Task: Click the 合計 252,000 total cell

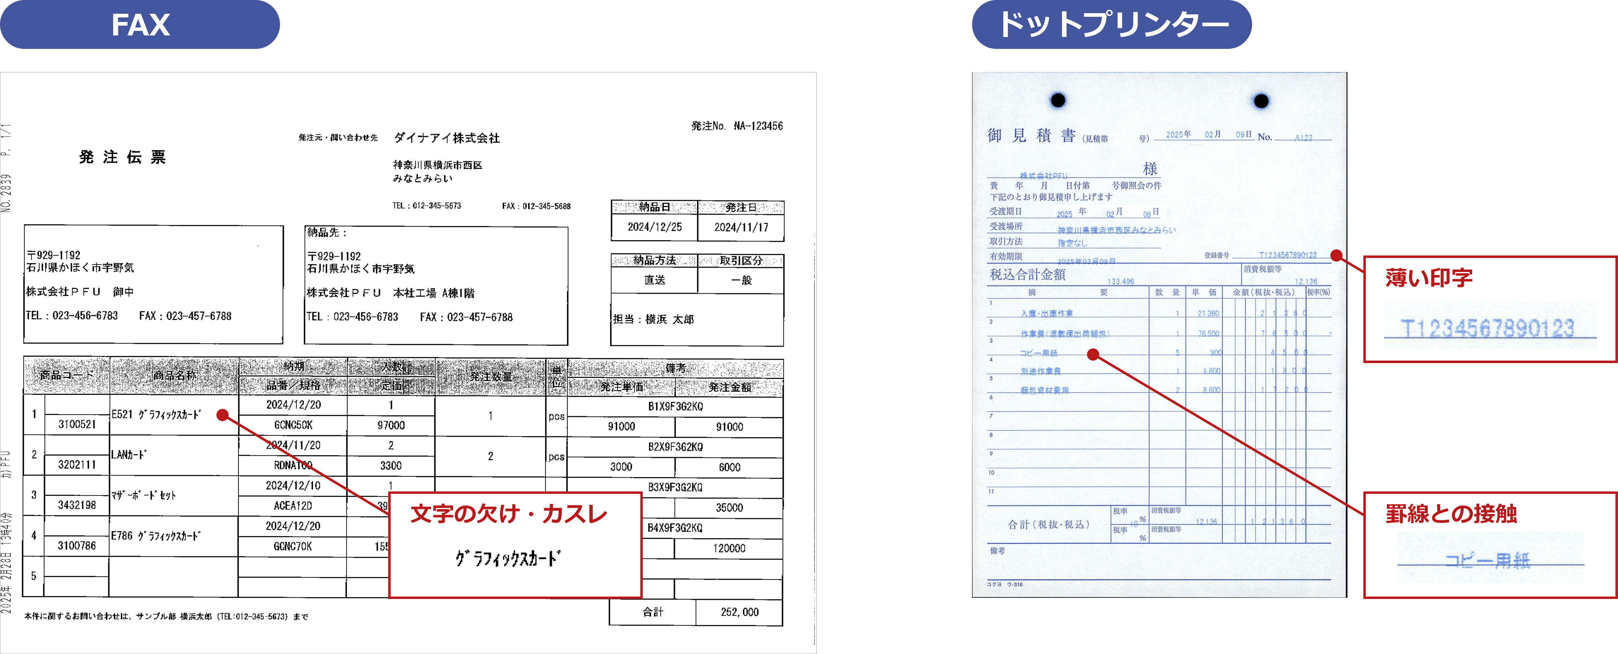Action: pos(739,612)
